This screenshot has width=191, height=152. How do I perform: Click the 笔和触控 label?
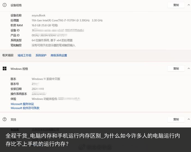[16, 45]
